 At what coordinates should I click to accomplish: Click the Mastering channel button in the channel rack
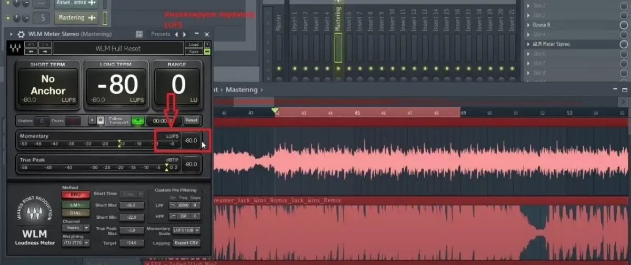(76, 18)
